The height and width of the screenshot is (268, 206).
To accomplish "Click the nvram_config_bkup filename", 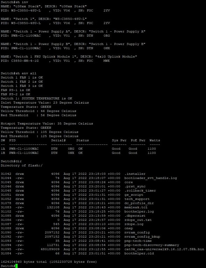I will [142, 237].
